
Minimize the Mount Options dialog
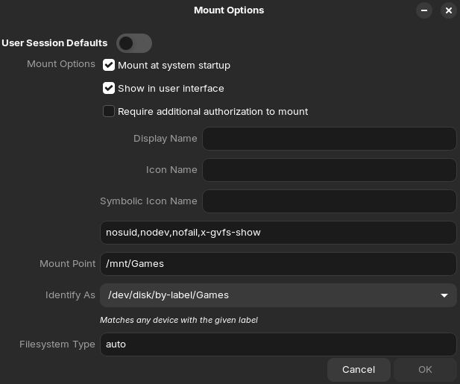point(424,10)
